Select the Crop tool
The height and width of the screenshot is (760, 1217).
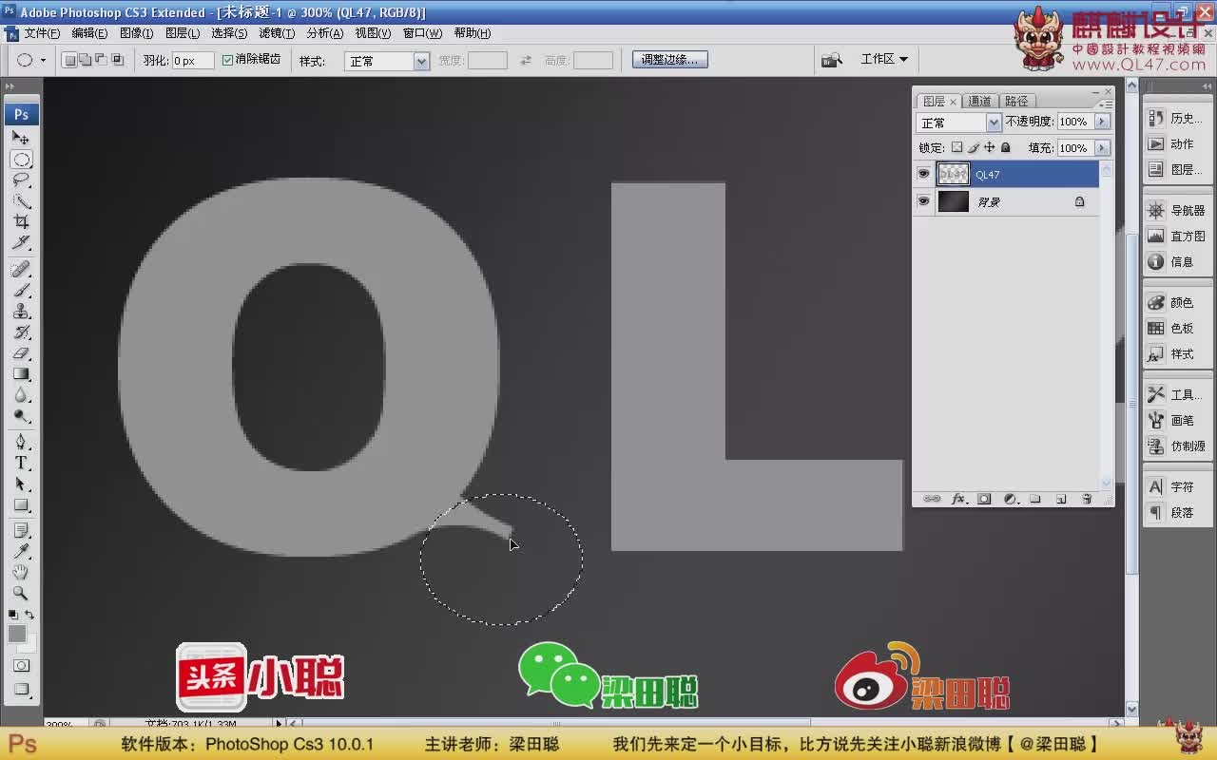(21, 222)
